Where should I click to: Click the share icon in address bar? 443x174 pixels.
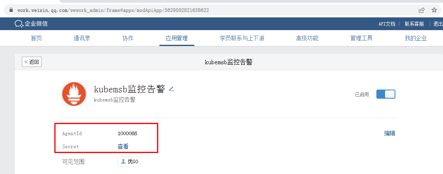(x=422, y=10)
